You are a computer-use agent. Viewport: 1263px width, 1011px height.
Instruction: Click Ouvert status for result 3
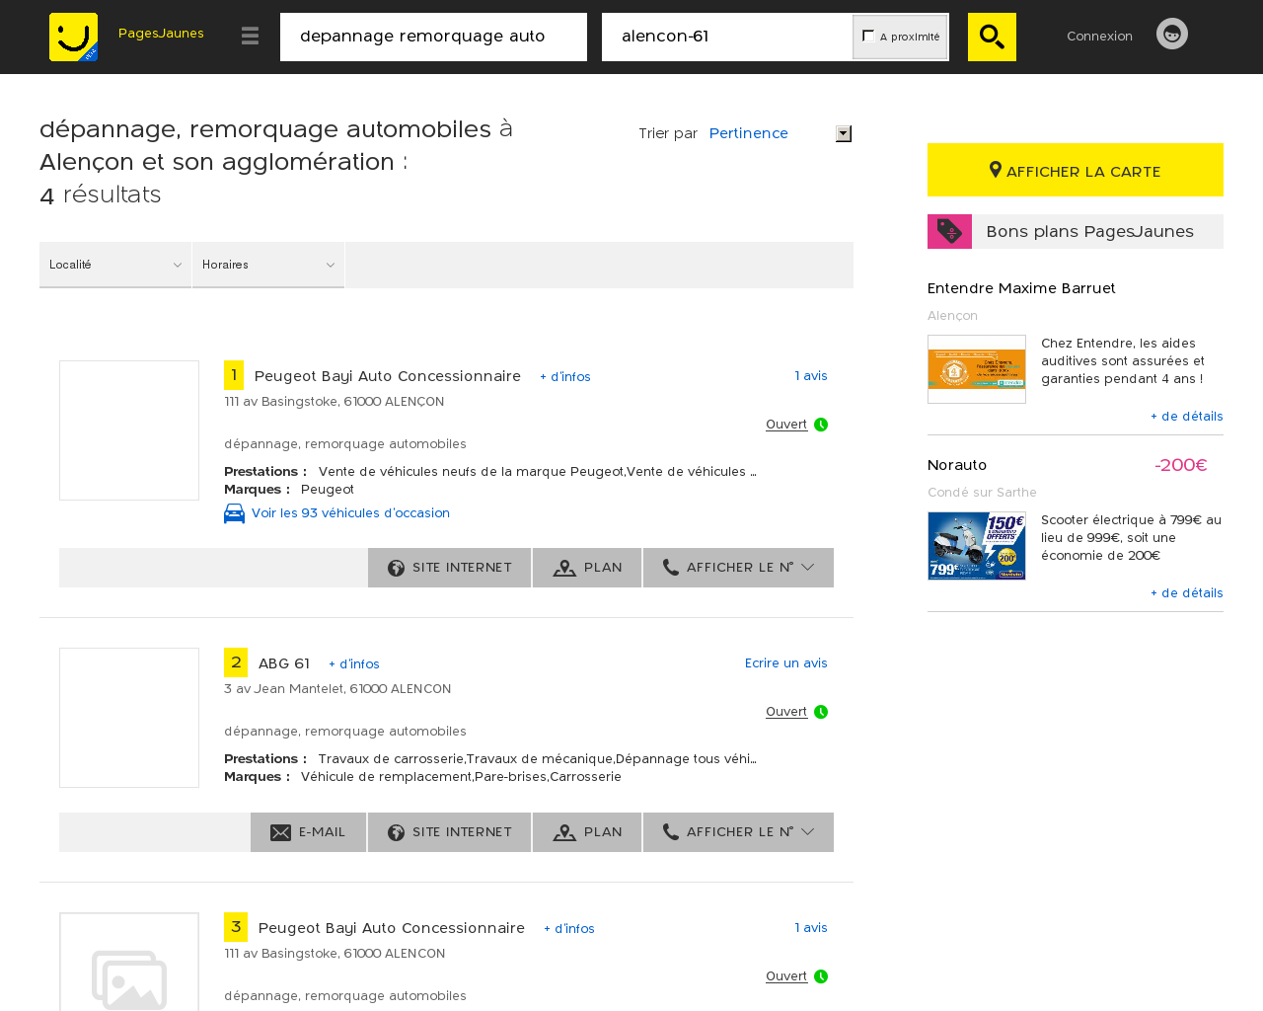[x=786, y=976]
